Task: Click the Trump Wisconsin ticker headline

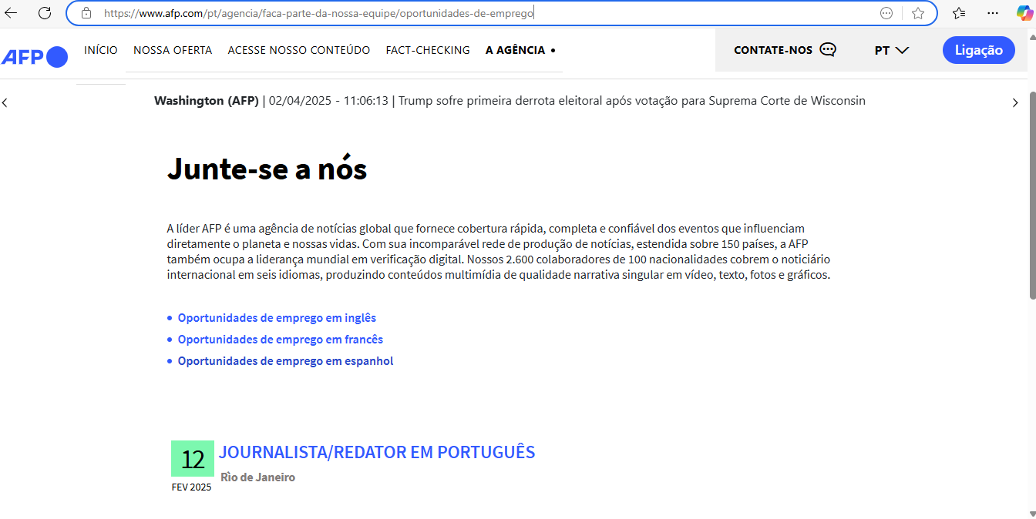Action: coord(632,101)
